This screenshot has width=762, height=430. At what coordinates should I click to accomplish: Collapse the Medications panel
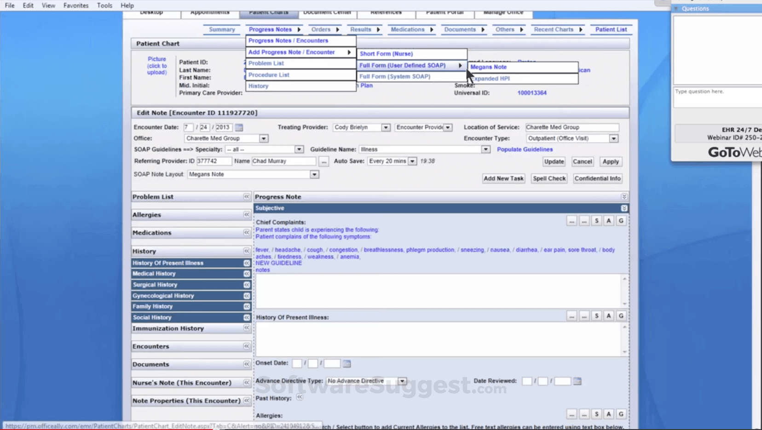pyautogui.click(x=247, y=233)
